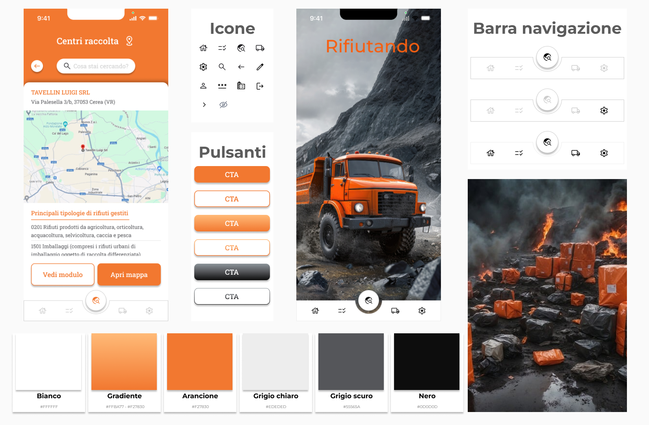Click the burning orange packages image
This screenshot has width=649, height=425.
547,296
